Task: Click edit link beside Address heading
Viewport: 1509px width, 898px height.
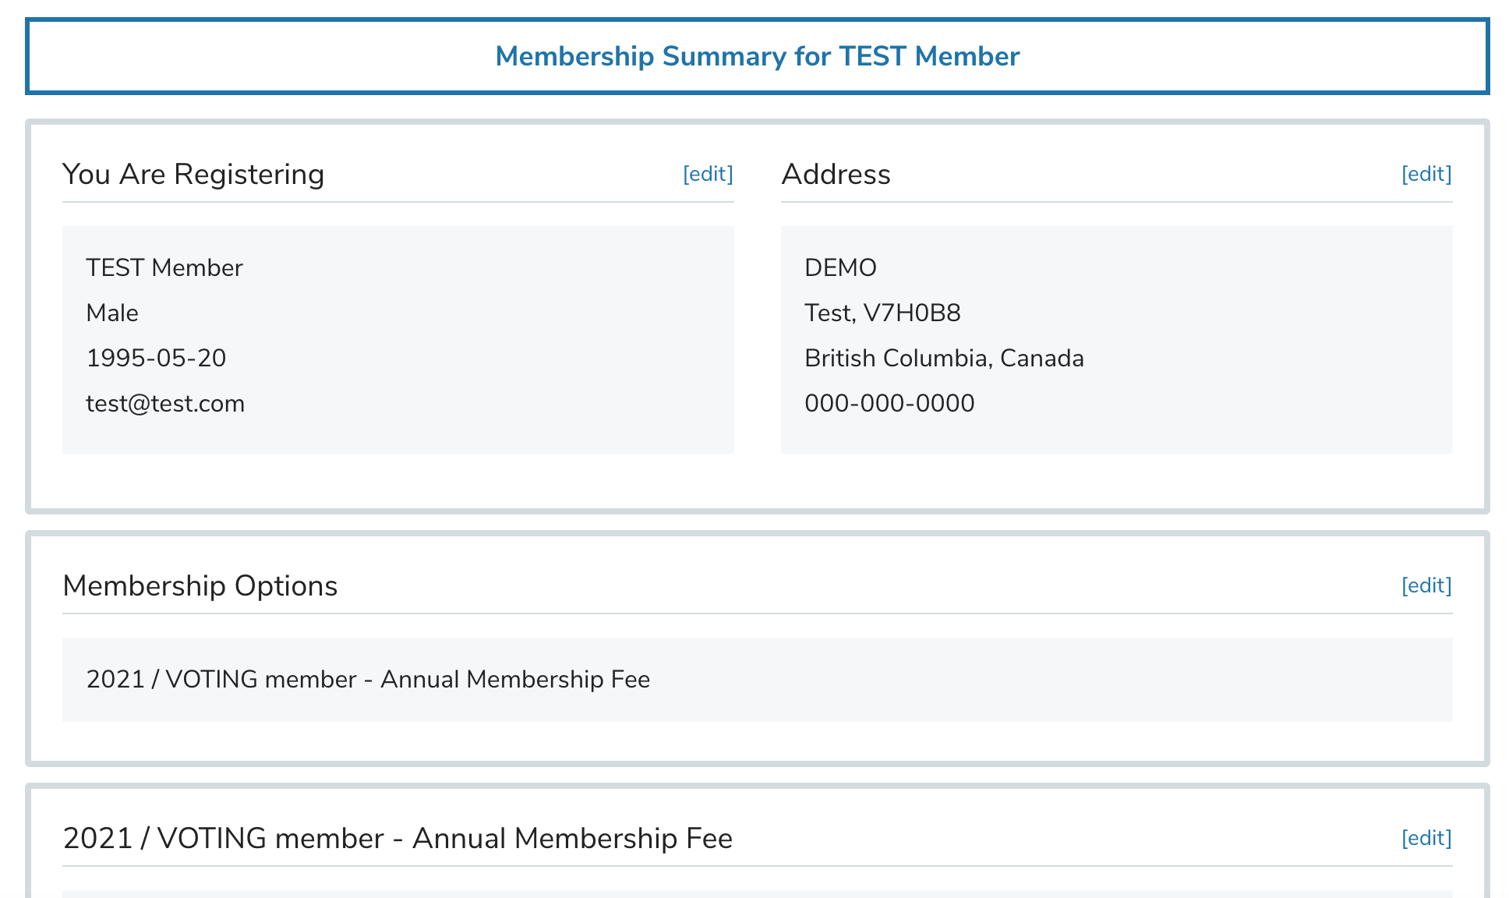Action: pyautogui.click(x=1426, y=174)
